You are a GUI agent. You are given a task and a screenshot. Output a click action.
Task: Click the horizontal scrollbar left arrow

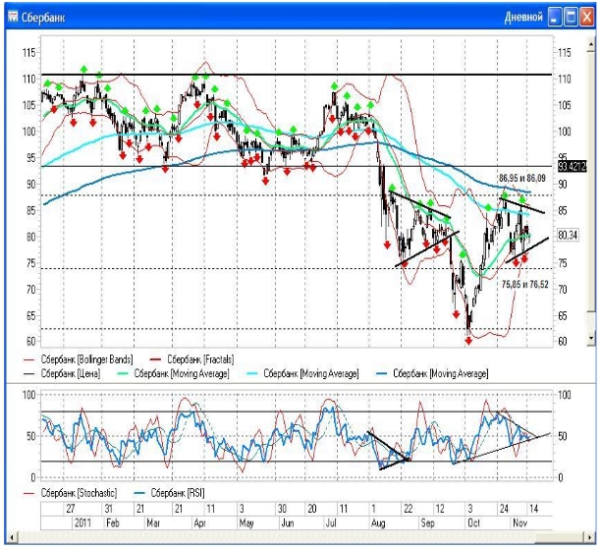pyautogui.click(x=13, y=537)
